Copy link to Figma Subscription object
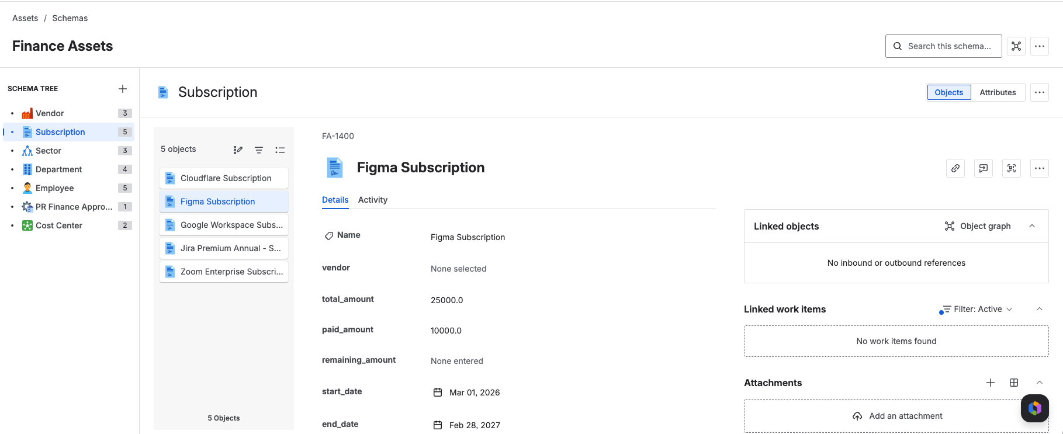The image size is (1063, 434). click(955, 168)
